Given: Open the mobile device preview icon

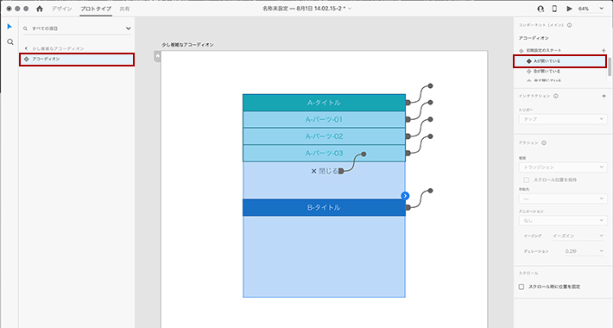Looking at the screenshot, I should click(554, 9).
